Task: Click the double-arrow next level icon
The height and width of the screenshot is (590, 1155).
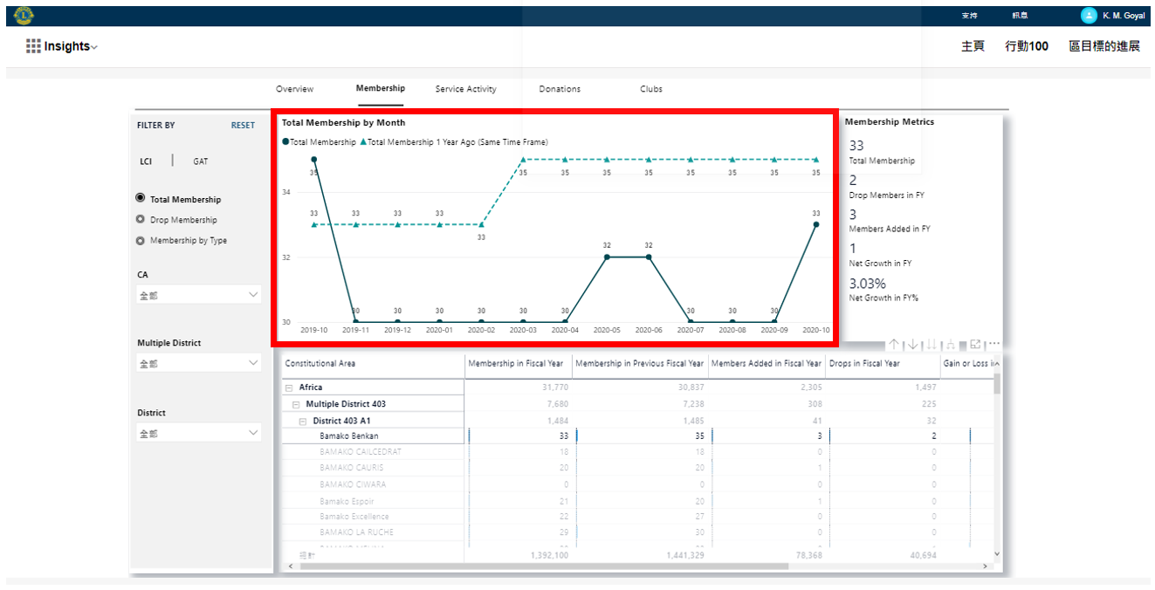Action: [932, 345]
